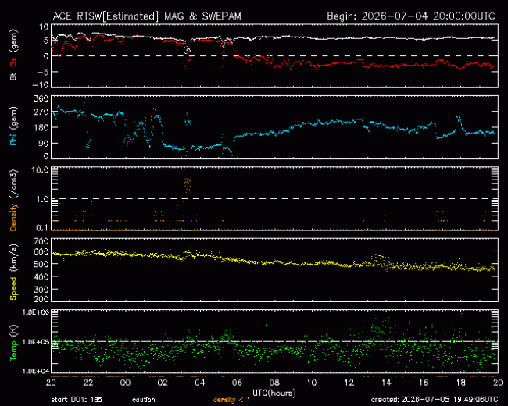
Task: Click the '1.0' tick on Density axis
Action: coord(42,199)
